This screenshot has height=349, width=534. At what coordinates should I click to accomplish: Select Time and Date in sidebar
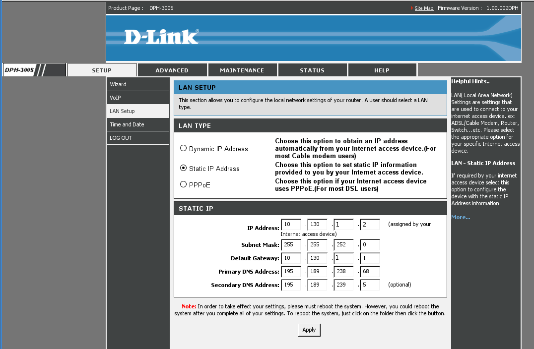(127, 124)
